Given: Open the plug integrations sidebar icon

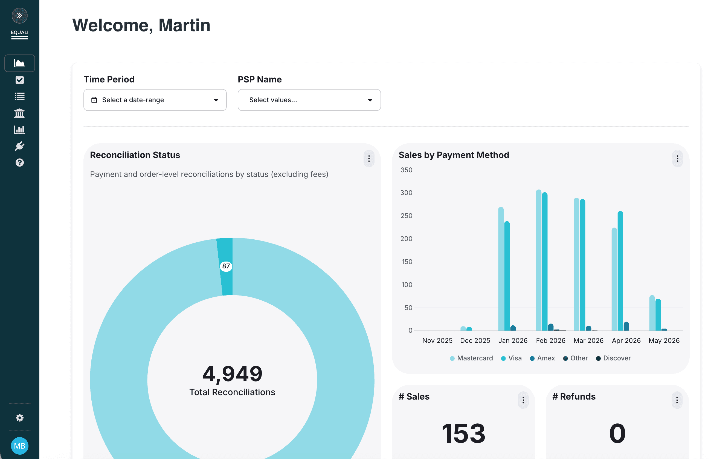Looking at the screenshot, I should tap(20, 146).
